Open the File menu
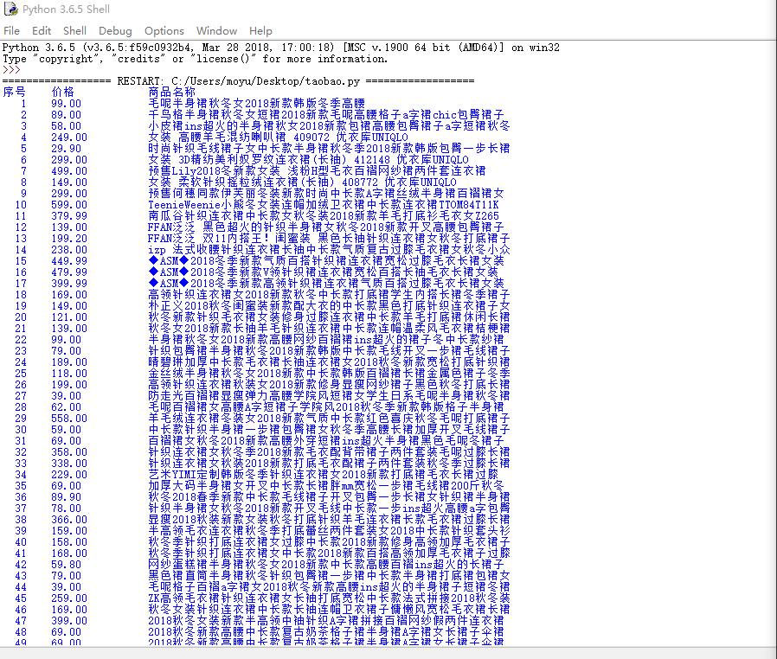This screenshot has width=777, height=659. 11,30
